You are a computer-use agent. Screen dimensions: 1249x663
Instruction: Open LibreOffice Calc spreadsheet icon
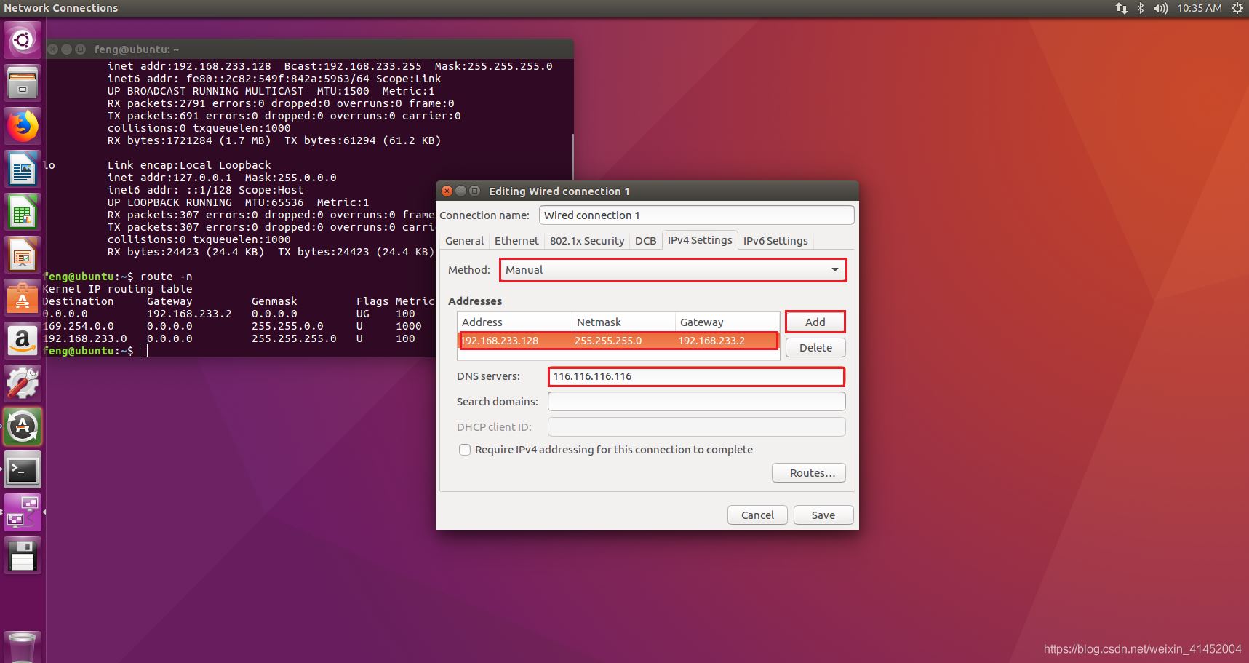point(23,213)
